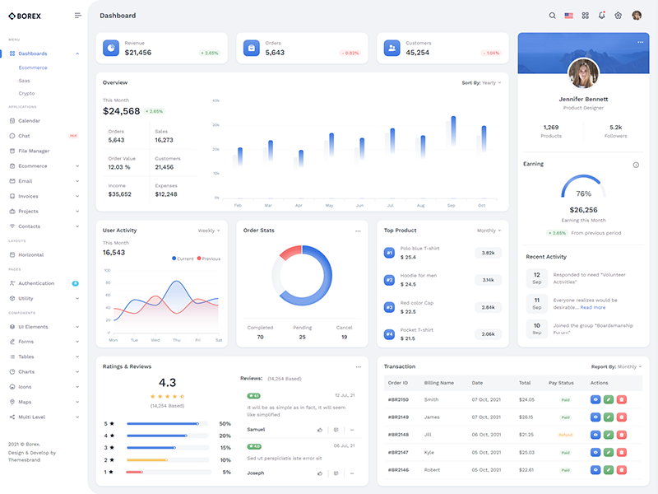Image resolution: width=658 pixels, height=494 pixels.
Task: Click the notification bell icon
Action: point(601,16)
